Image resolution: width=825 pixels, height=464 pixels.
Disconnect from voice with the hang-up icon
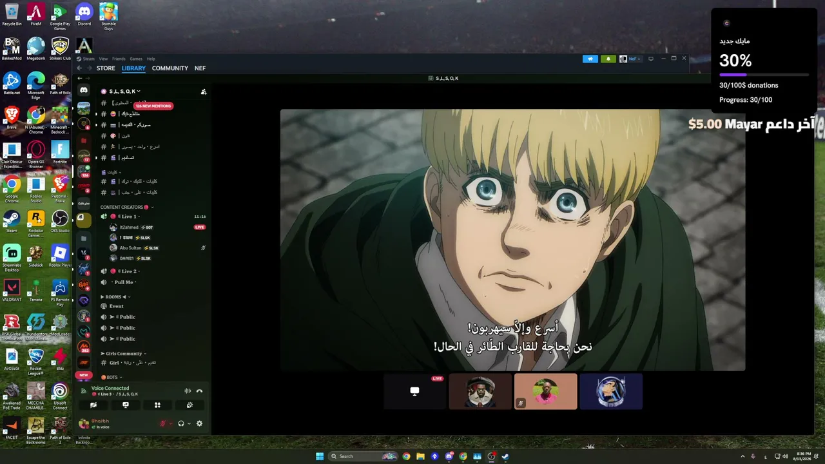point(199,391)
